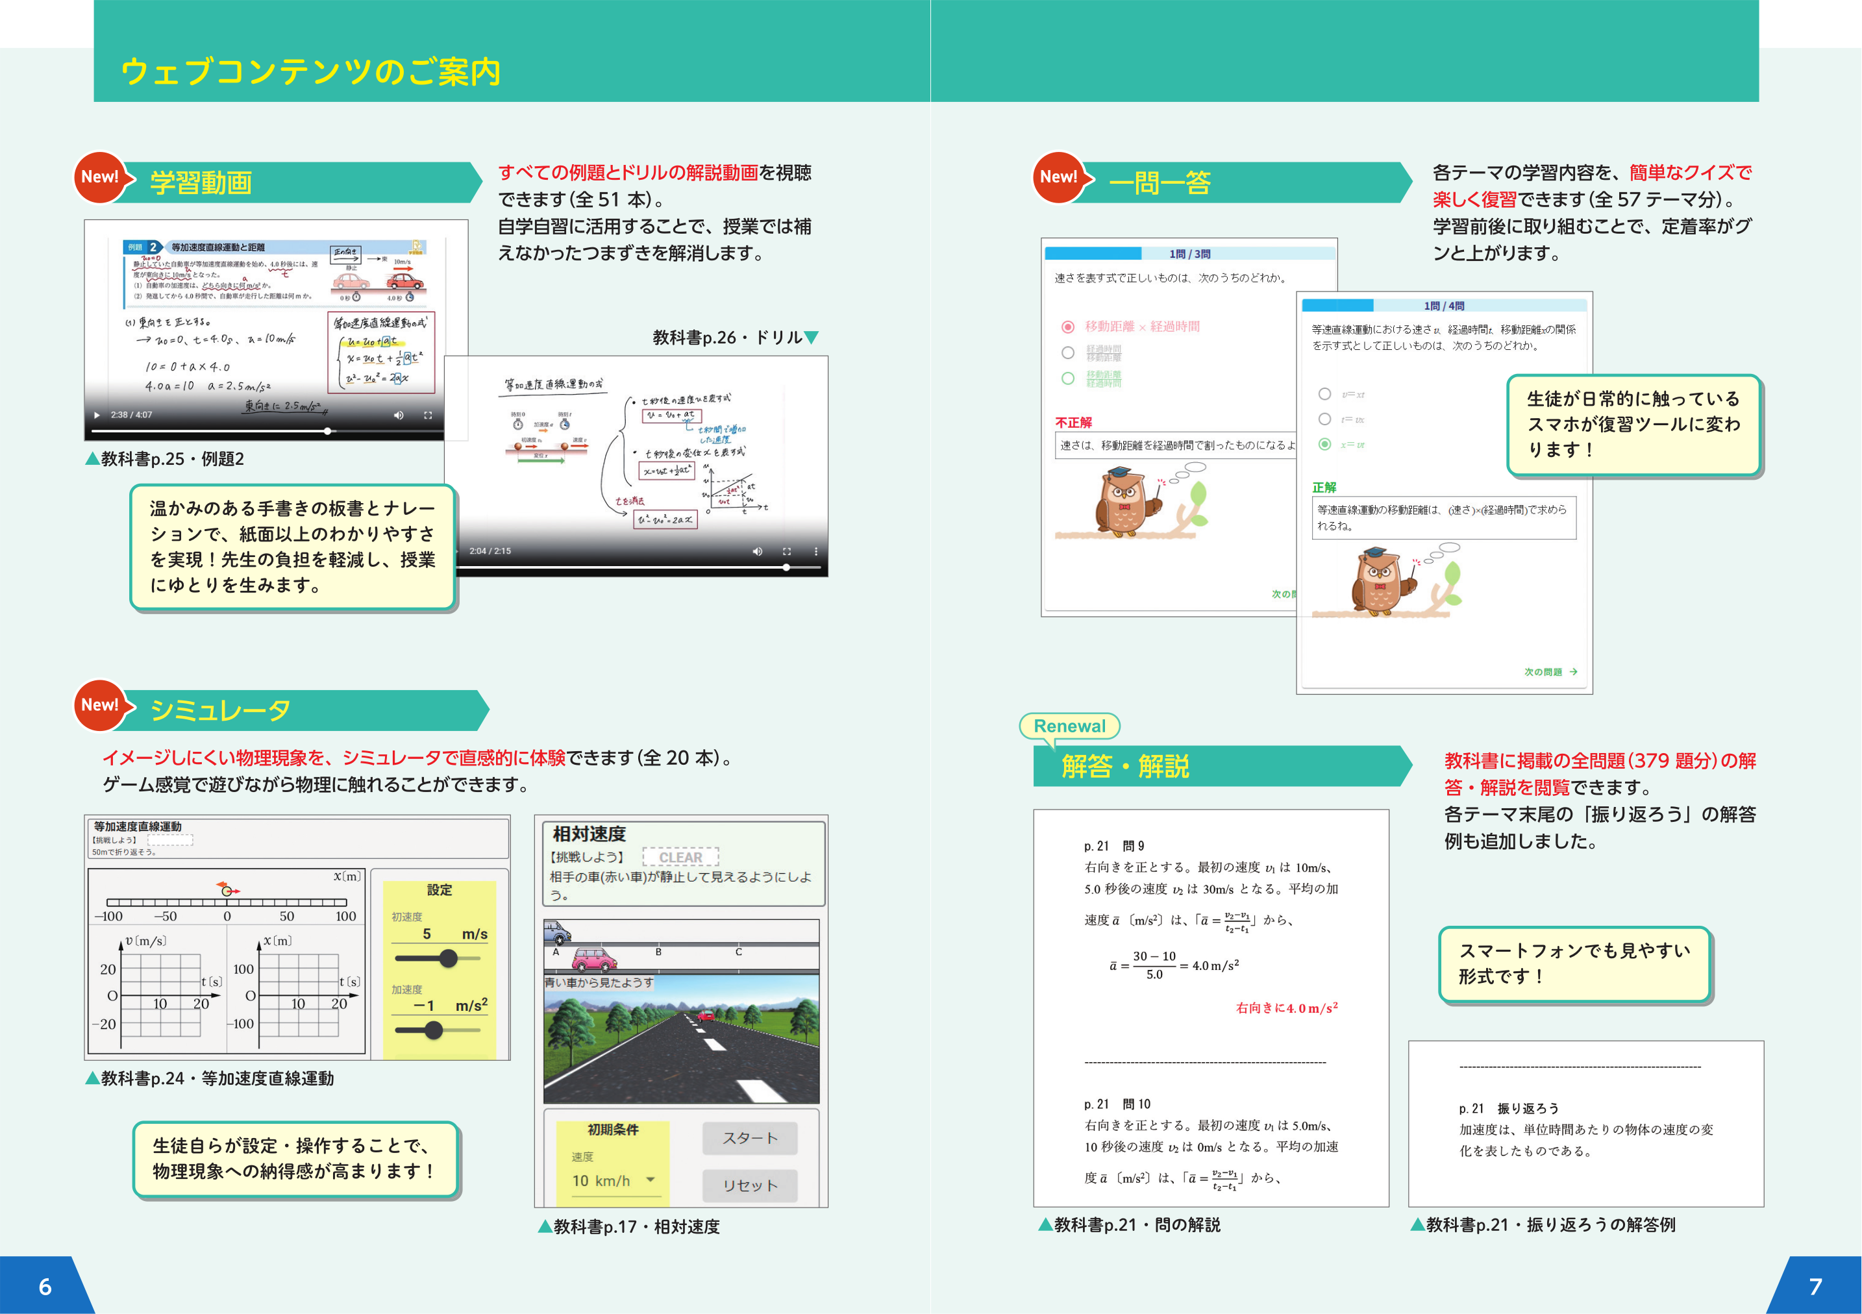The width and height of the screenshot is (1862, 1314).
Task: Click the caption 教科書p.21・問の解説
Action: pyautogui.click(x=1130, y=1225)
